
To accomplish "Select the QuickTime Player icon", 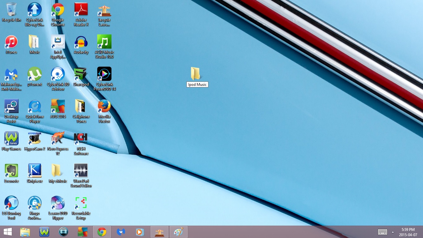I will (35, 111).
